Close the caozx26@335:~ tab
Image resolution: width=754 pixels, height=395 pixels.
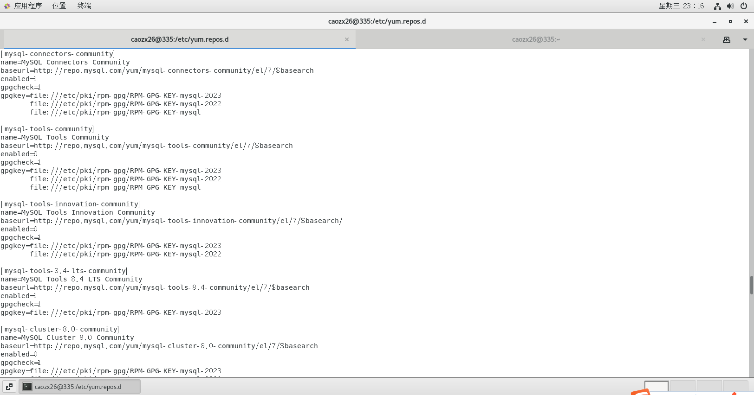703,39
